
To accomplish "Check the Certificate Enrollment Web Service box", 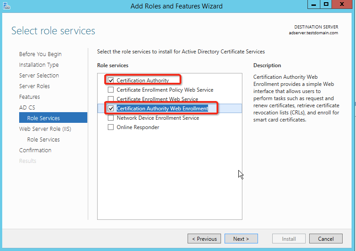I will point(111,99).
